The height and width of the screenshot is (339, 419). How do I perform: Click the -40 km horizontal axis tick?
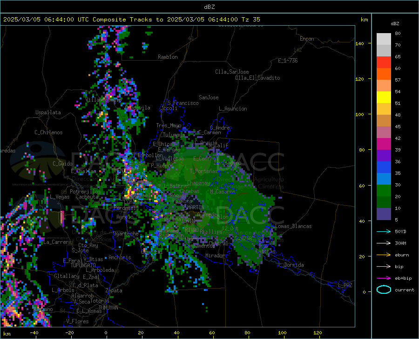[x=34, y=333]
